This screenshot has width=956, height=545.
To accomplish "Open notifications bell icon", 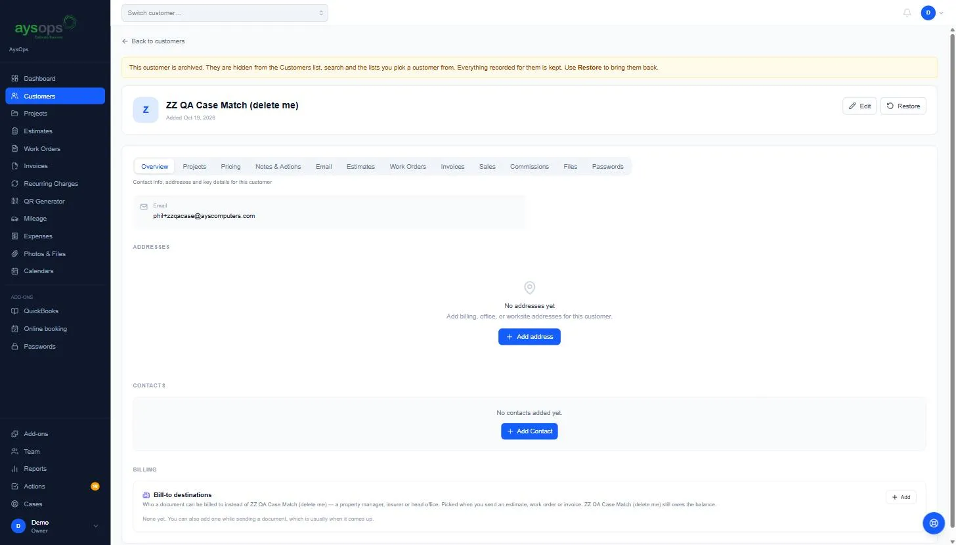I will (x=907, y=12).
